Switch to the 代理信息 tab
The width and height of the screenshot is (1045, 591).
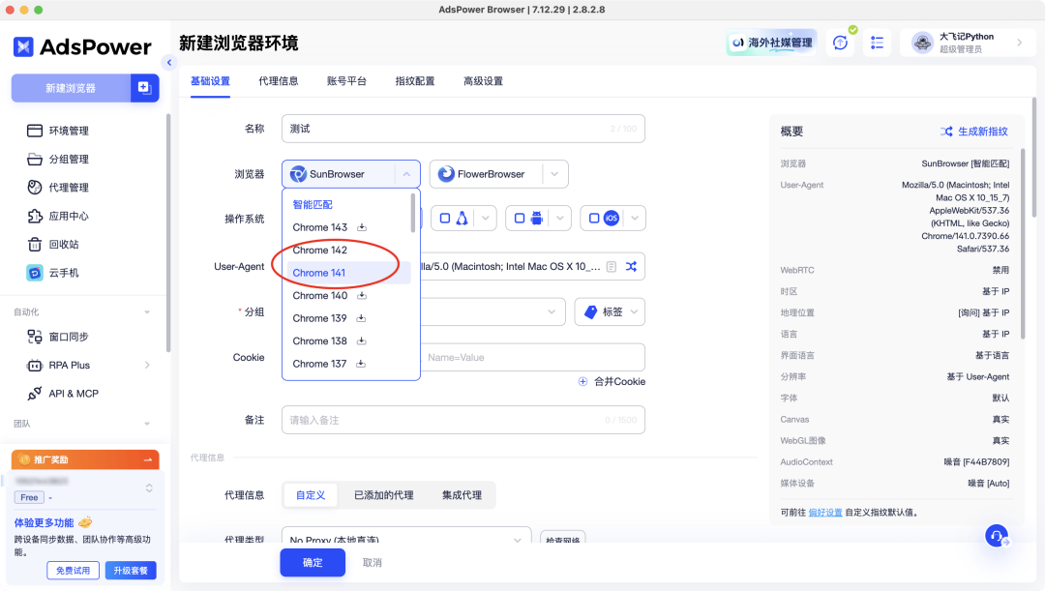pos(279,81)
